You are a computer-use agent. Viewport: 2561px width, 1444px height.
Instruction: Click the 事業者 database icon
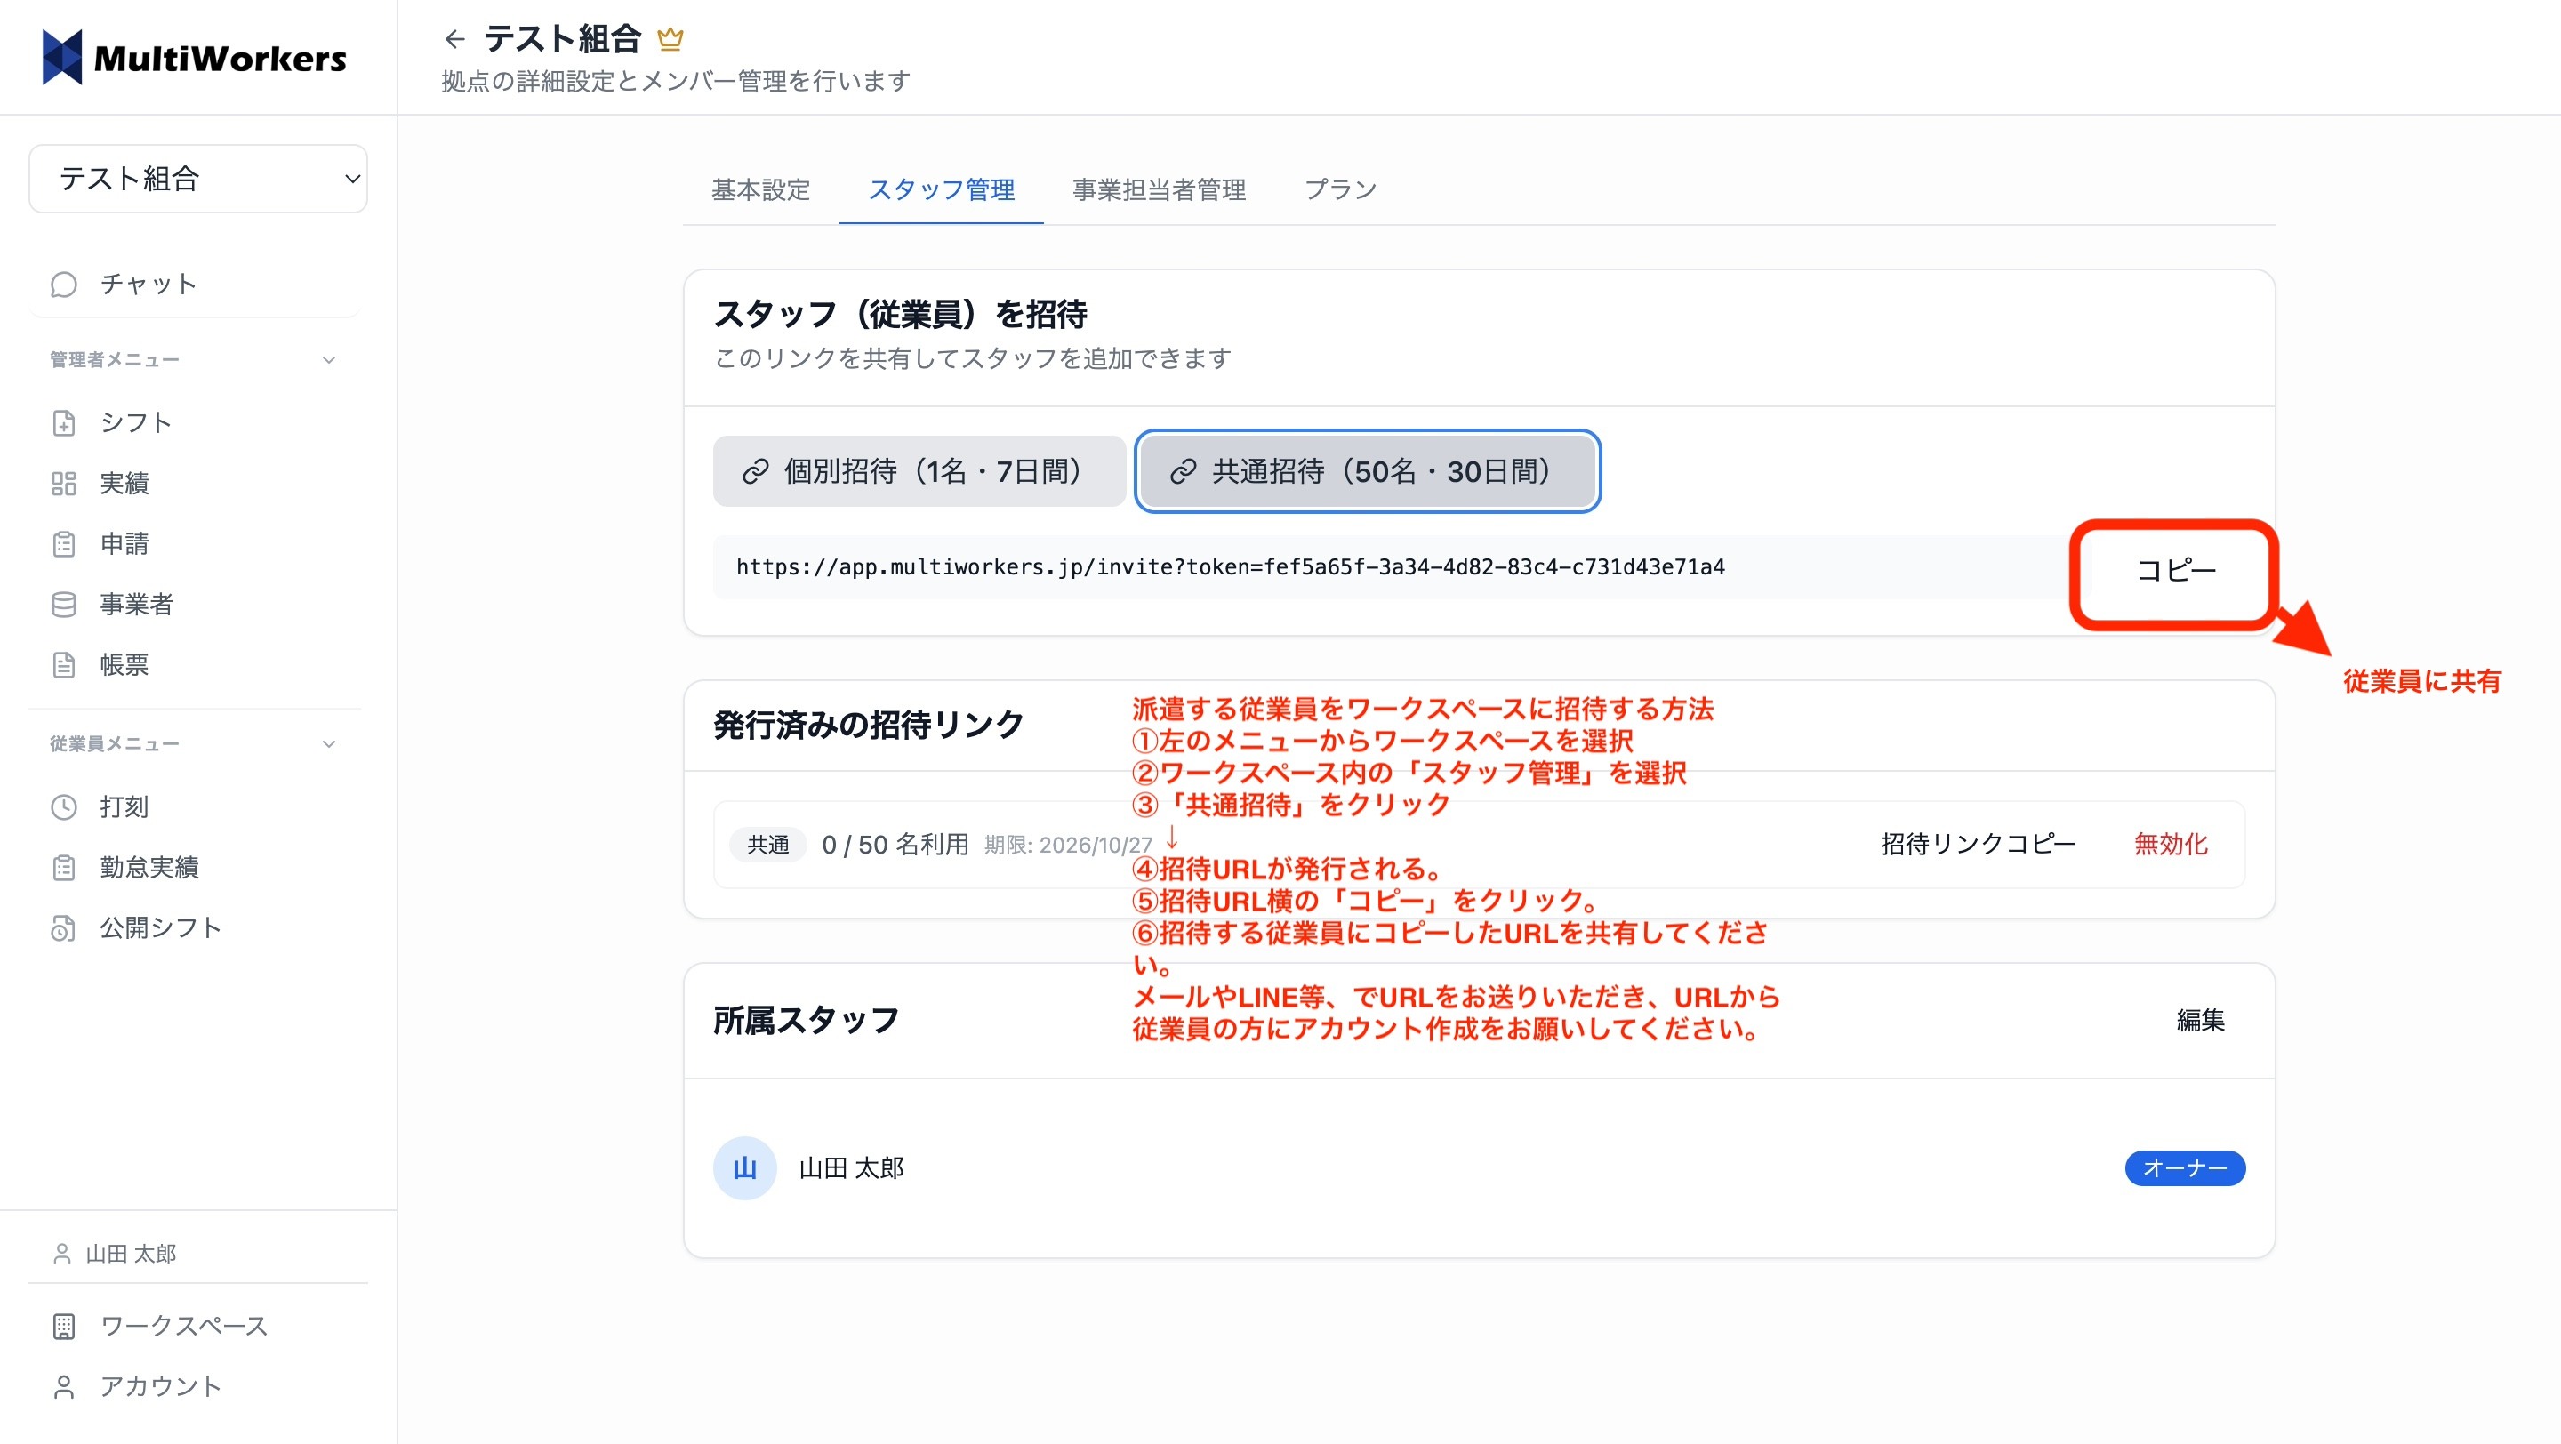64,605
